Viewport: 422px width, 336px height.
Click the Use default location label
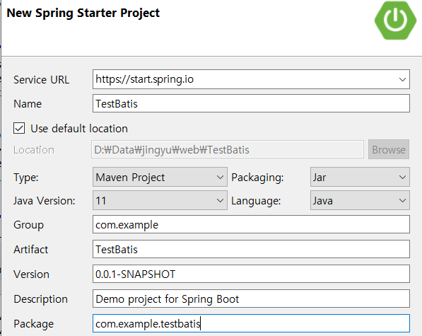click(x=79, y=129)
